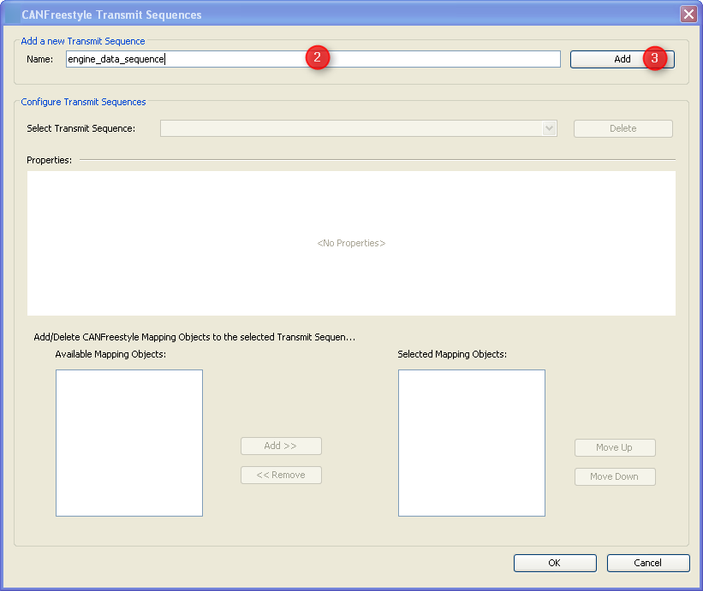Click the empty Properties panel
Image resolution: width=703 pixels, height=591 pixels.
tap(351, 243)
